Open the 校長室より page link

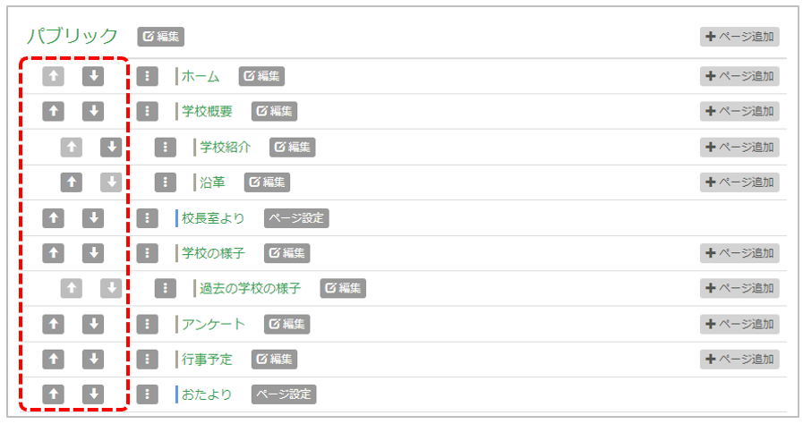coord(213,218)
